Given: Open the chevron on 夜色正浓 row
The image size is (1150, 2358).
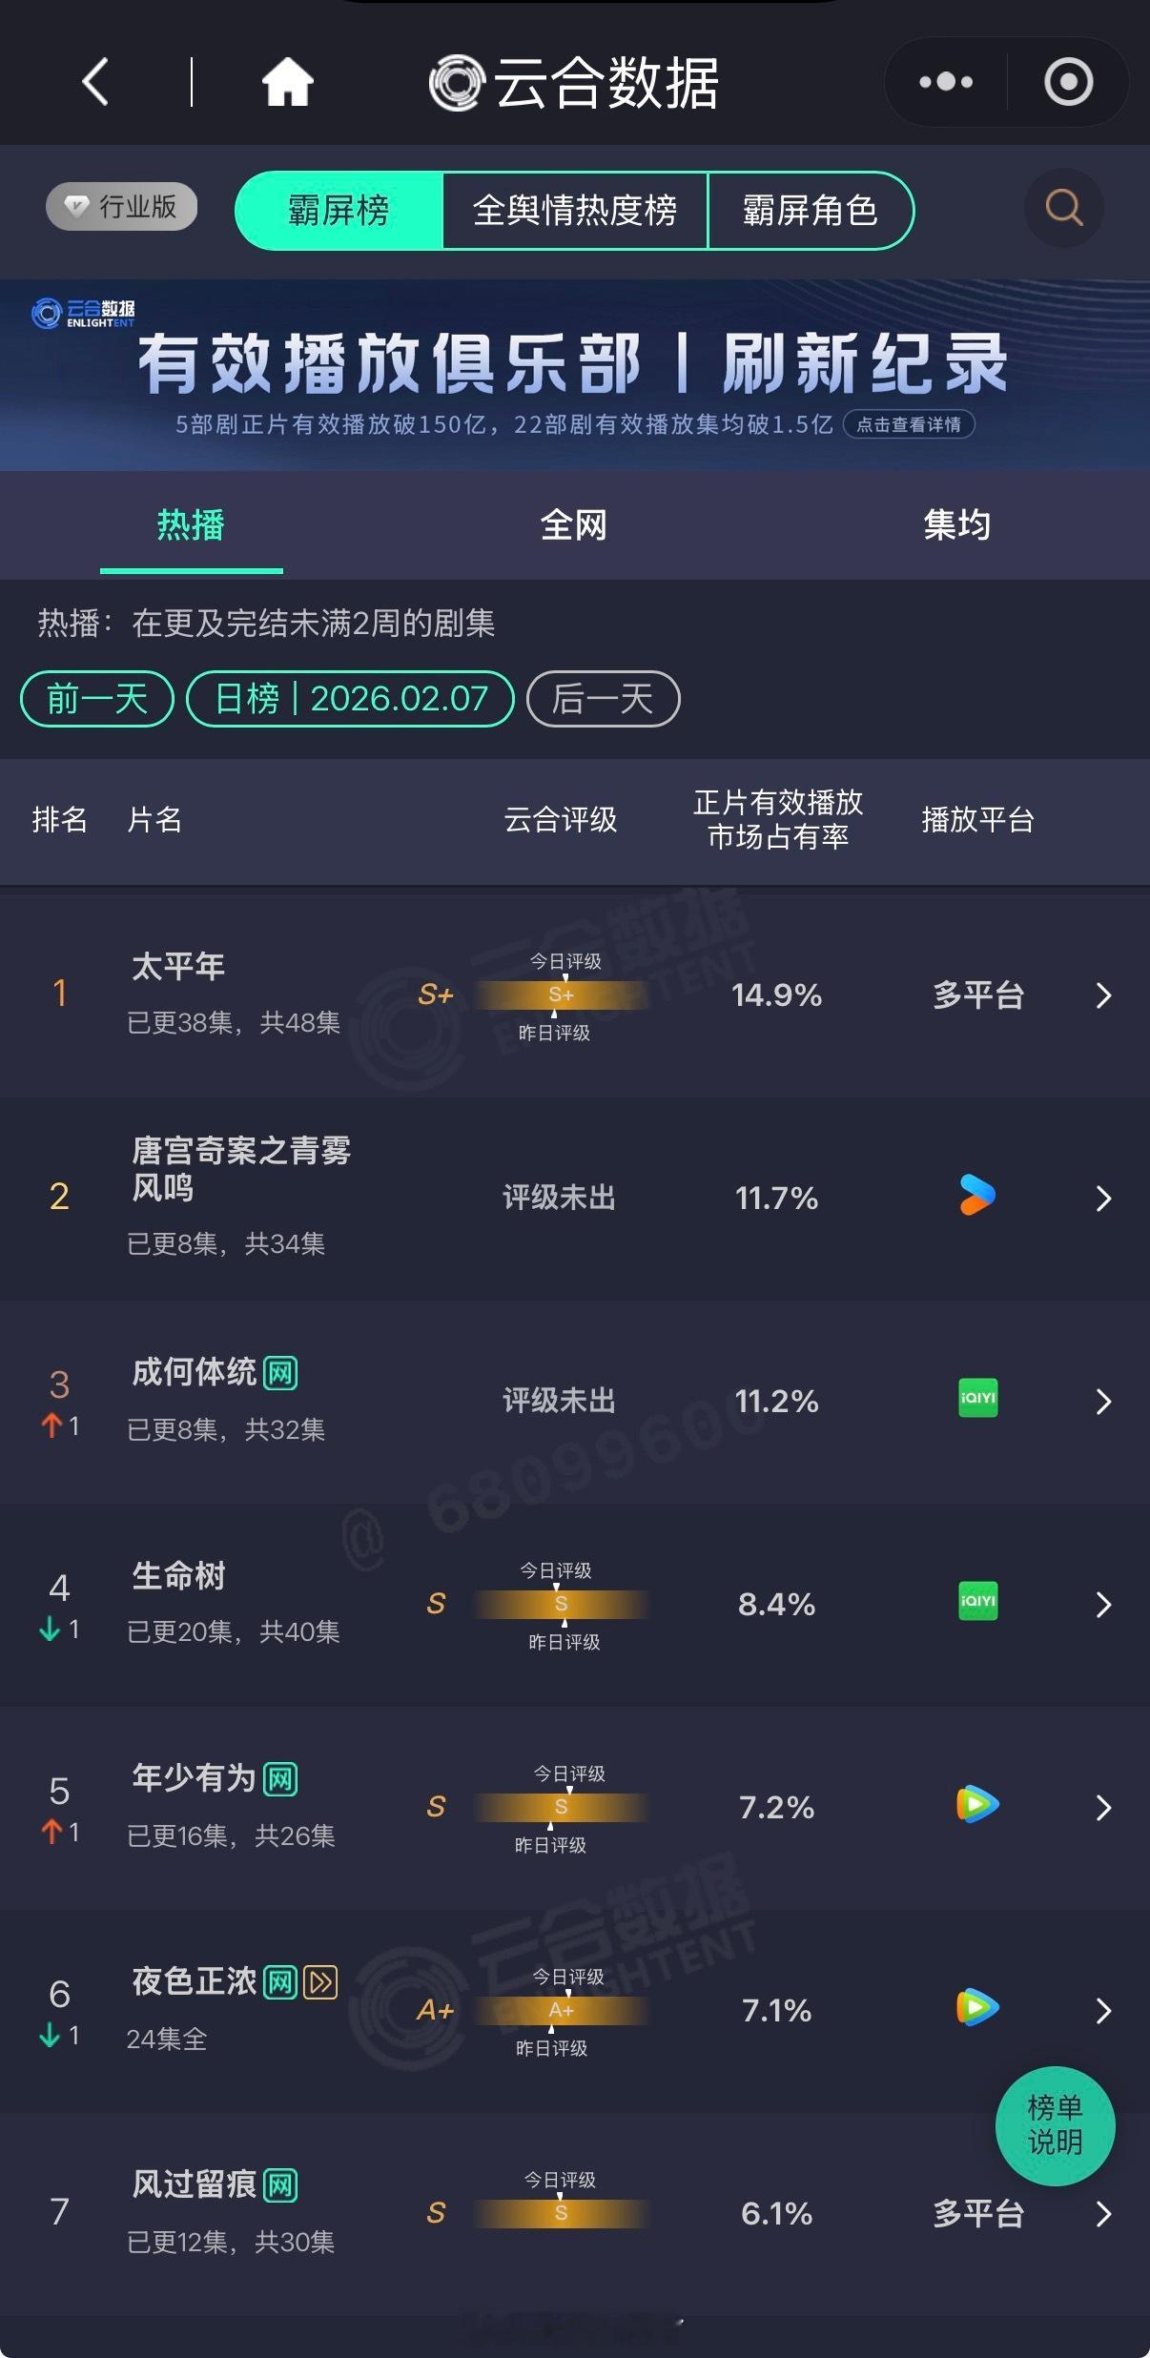Looking at the screenshot, I should (x=1101, y=2011).
